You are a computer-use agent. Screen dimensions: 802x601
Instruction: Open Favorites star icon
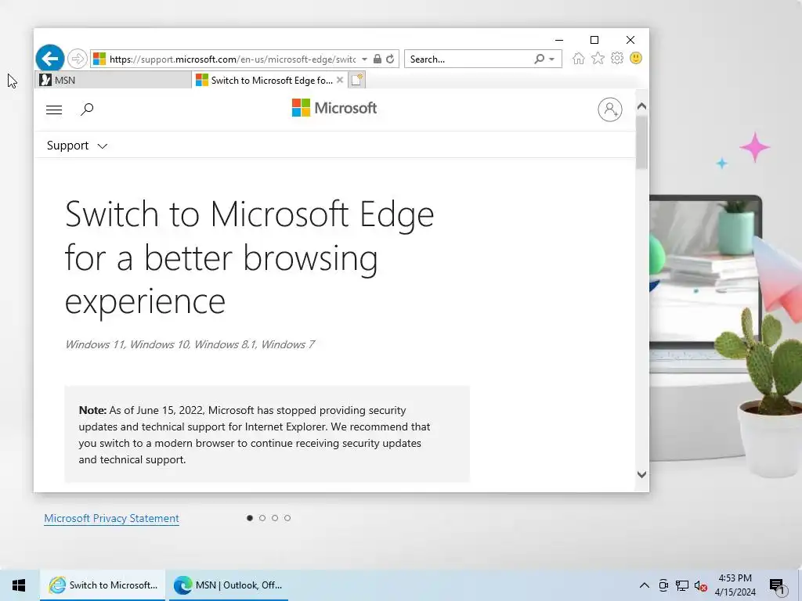[x=598, y=58]
